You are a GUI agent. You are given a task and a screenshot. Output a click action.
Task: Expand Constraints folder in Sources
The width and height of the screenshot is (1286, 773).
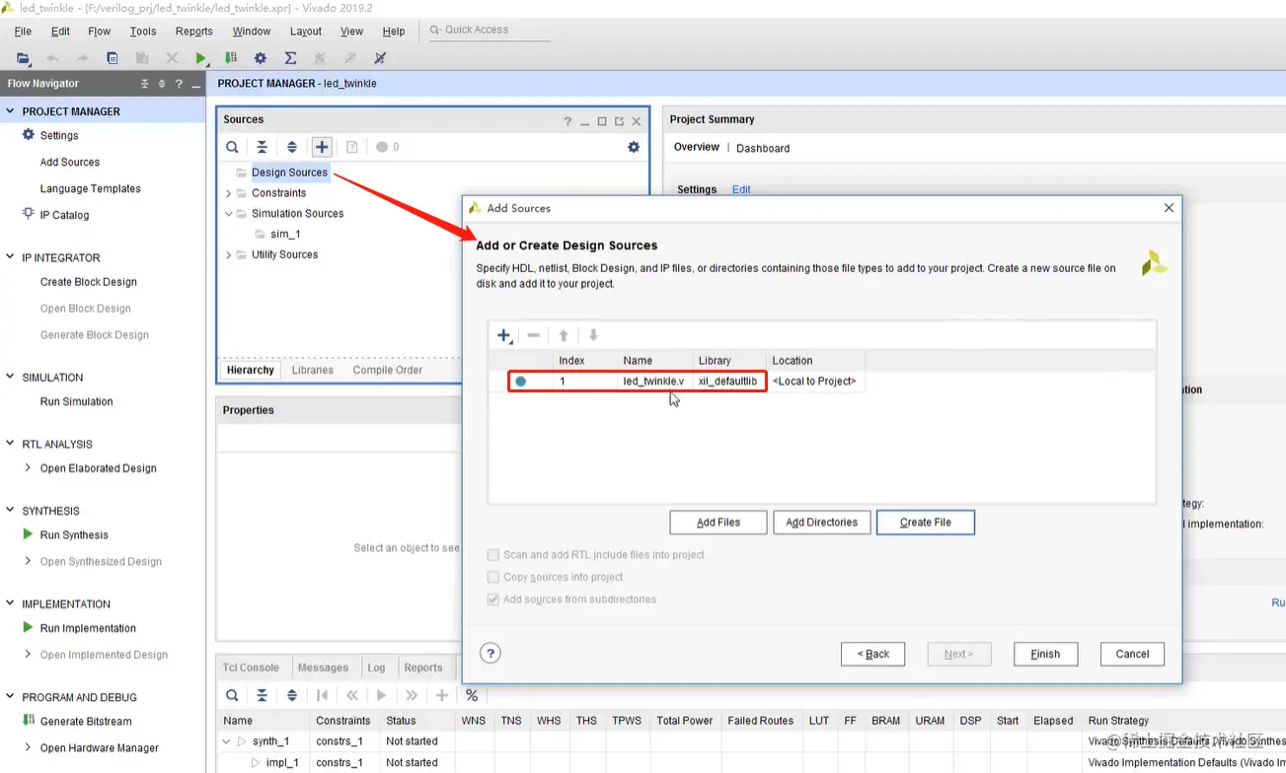tap(229, 193)
